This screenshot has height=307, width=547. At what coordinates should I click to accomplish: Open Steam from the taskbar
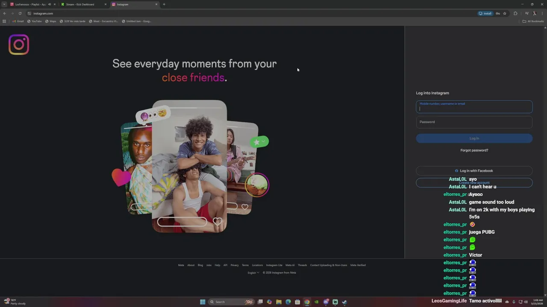344,302
